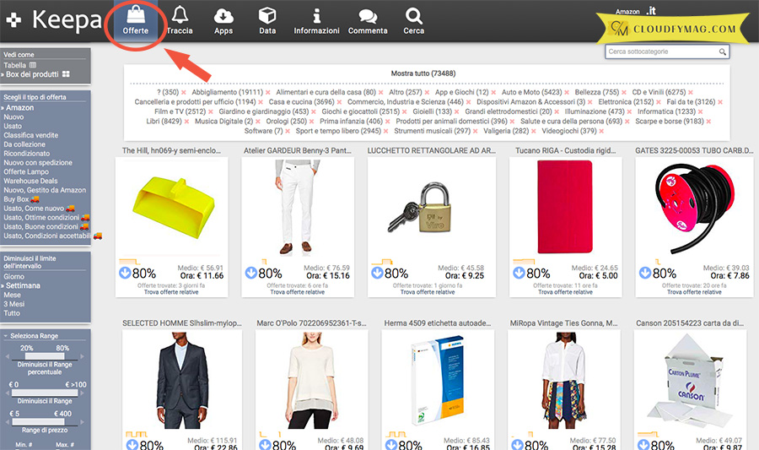
Task: Click percentage range slider 20% to 80%
Action: (x=45, y=356)
